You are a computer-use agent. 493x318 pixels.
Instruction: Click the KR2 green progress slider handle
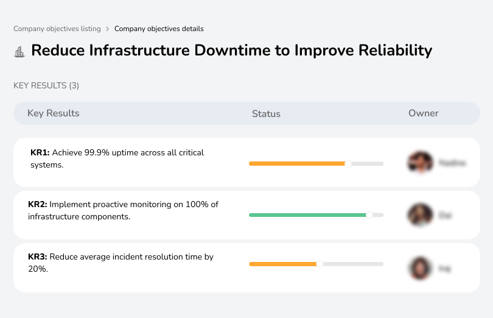click(369, 215)
